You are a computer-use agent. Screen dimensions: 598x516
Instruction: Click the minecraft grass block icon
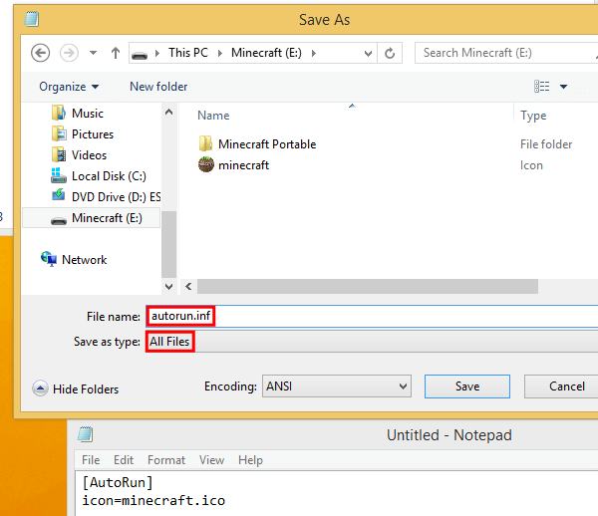(206, 164)
